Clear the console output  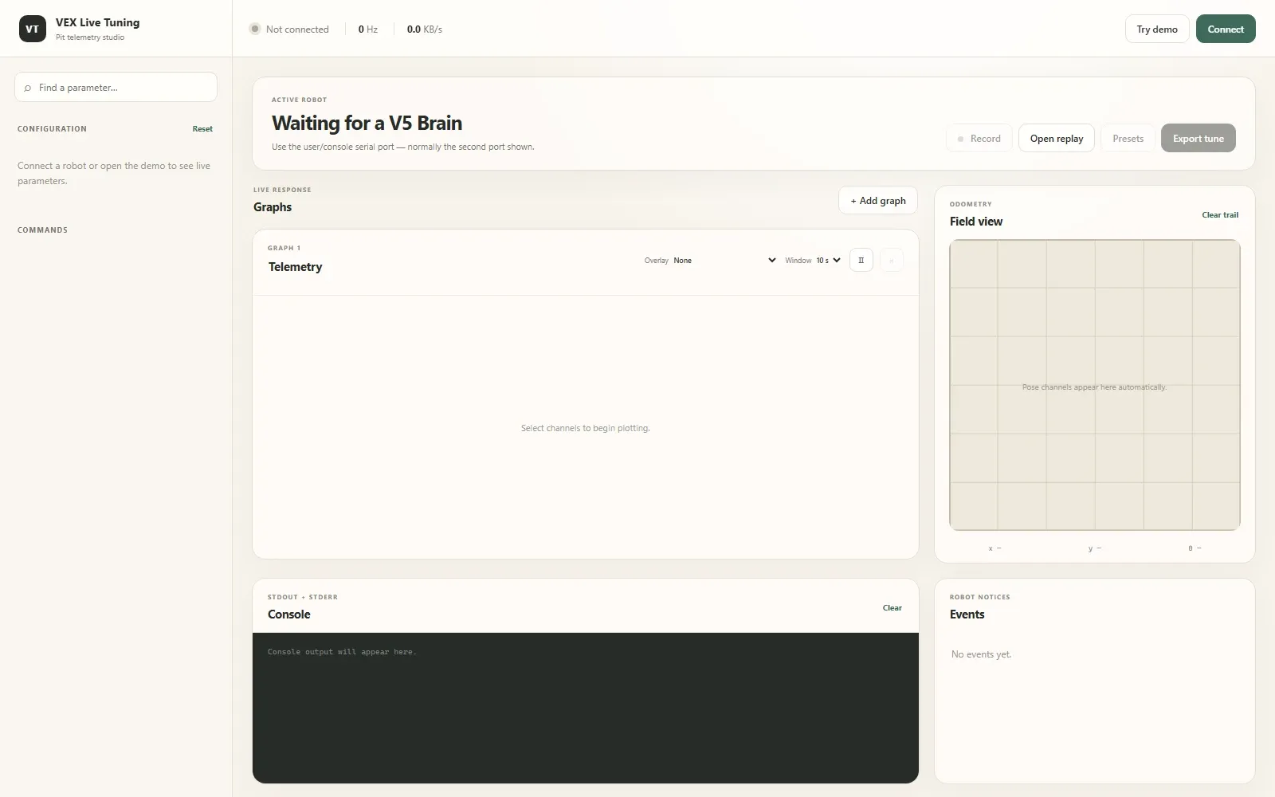892,607
